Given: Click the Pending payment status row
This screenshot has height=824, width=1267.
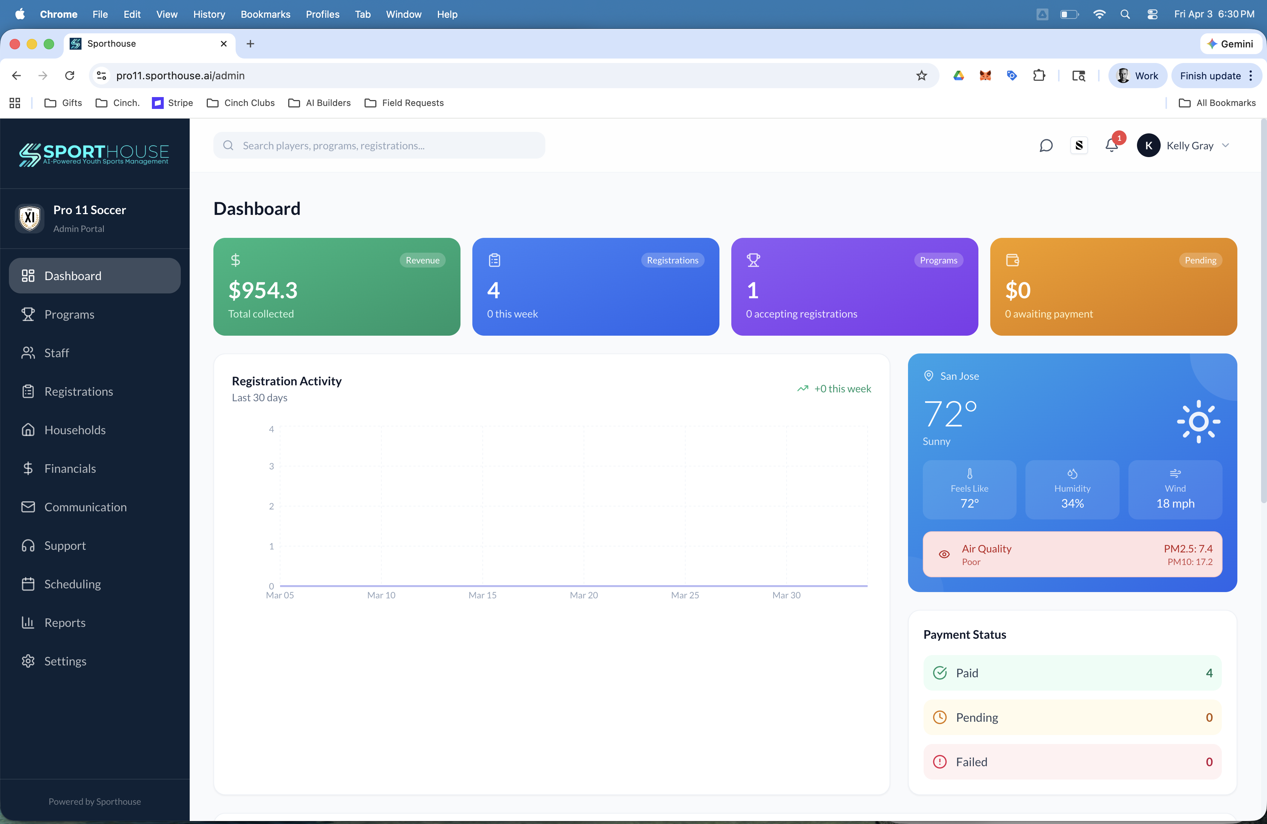Looking at the screenshot, I should (x=1072, y=718).
